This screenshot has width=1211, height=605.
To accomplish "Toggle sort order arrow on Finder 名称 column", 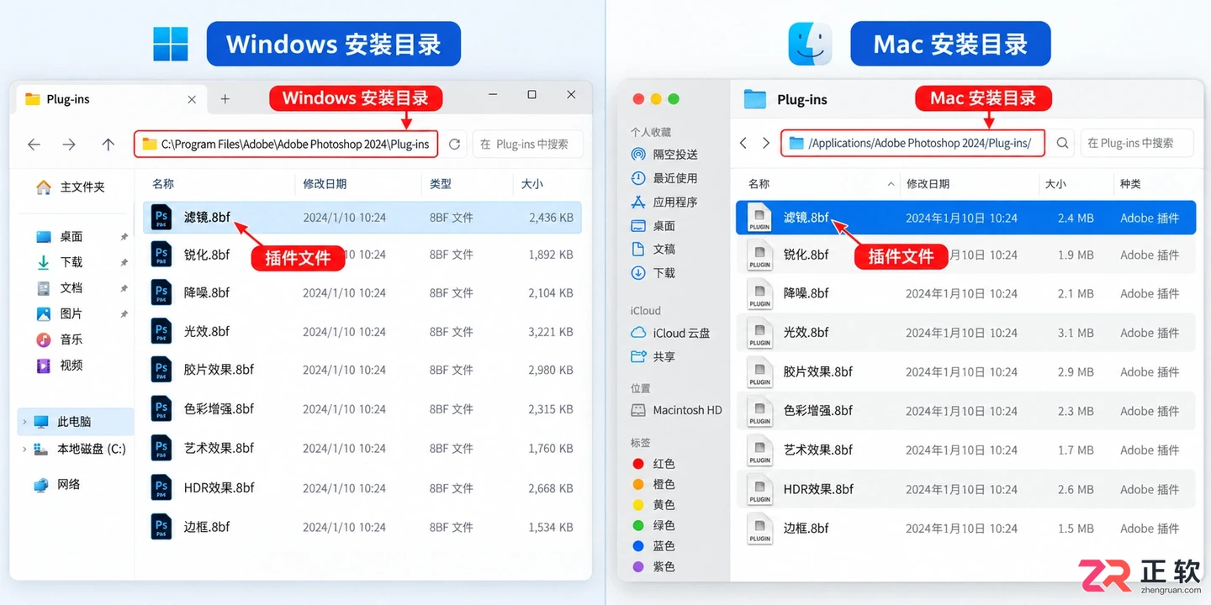I will point(891,184).
